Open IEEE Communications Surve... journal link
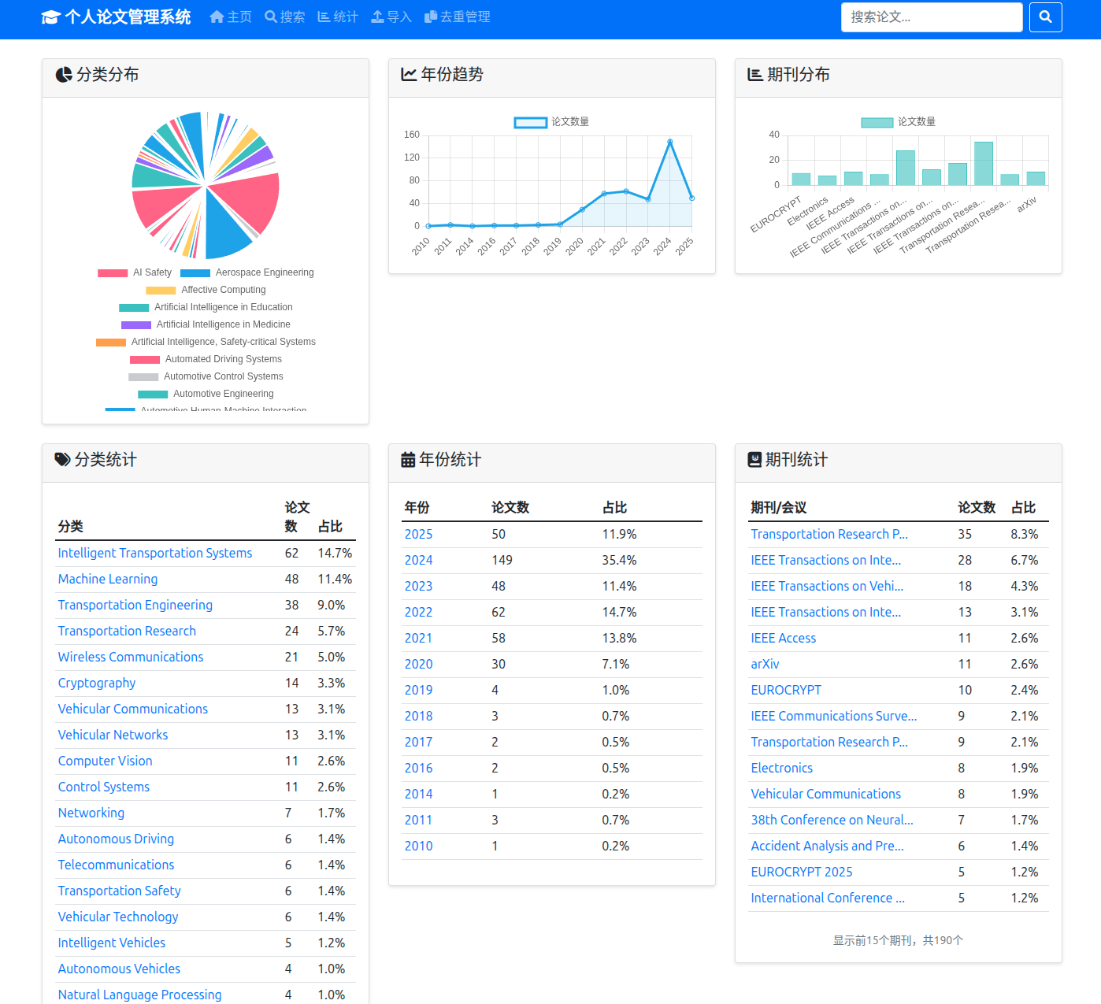Screen dimensions: 1101x1004 point(834,717)
